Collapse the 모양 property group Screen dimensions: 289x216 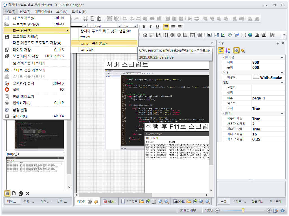(x=282, y=72)
